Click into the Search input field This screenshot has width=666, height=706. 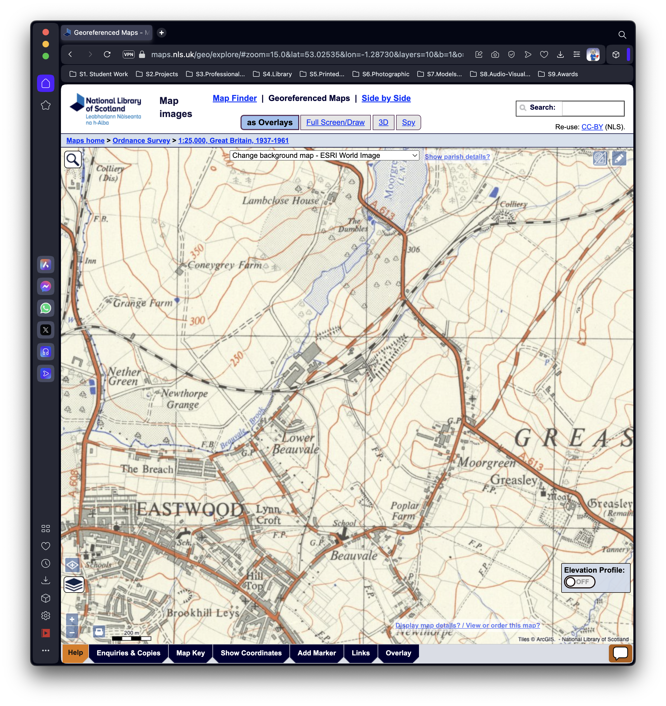coord(593,108)
